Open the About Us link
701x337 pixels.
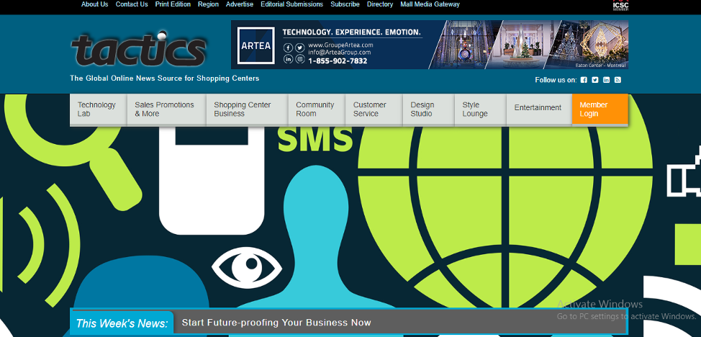pyautogui.click(x=94, y=4)
